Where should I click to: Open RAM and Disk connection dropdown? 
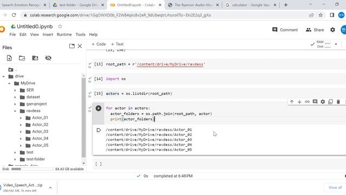[336, 44]
